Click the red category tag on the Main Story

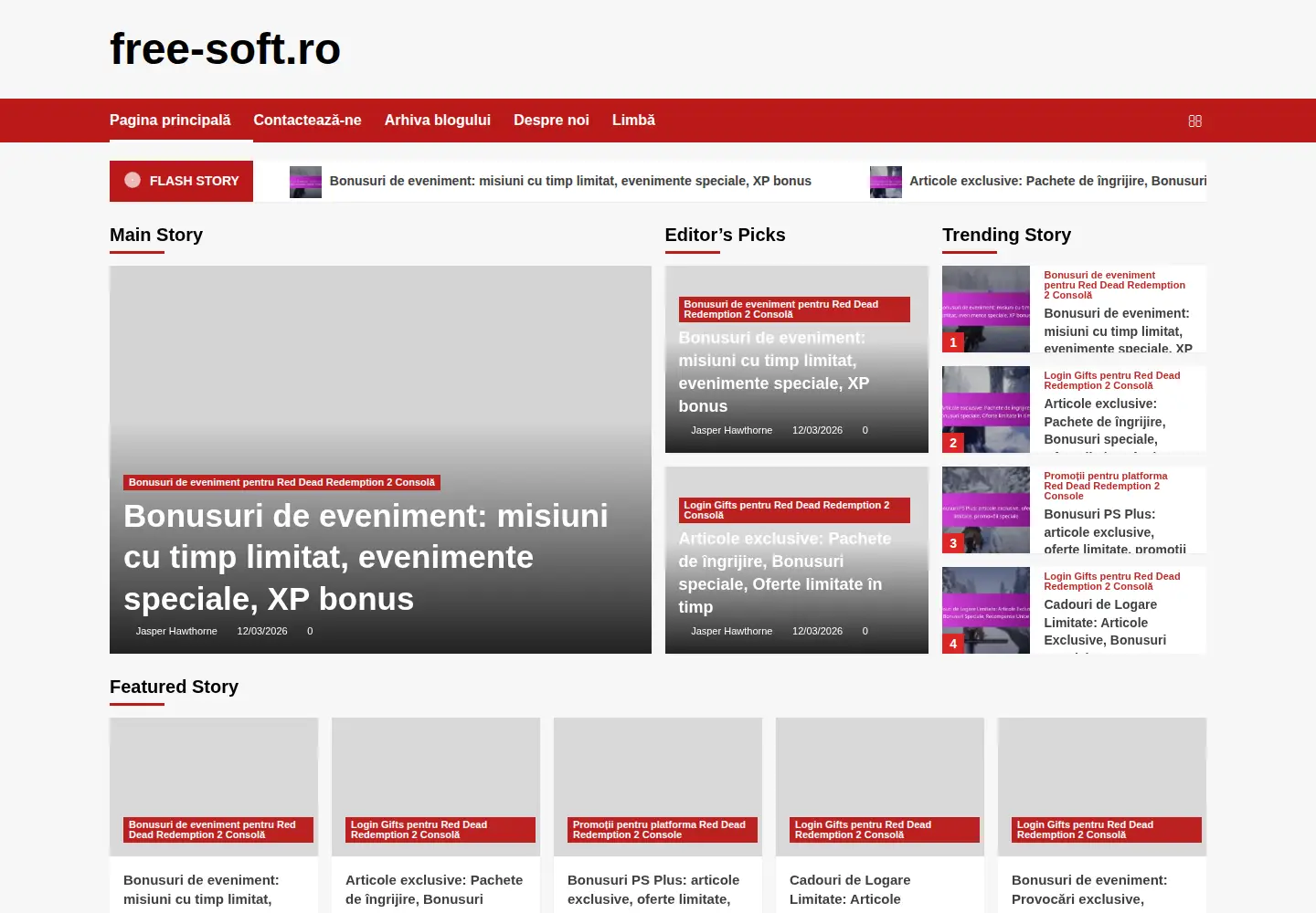281,482
